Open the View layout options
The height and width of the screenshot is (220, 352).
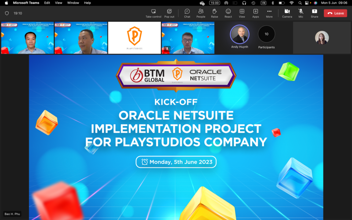242,13
